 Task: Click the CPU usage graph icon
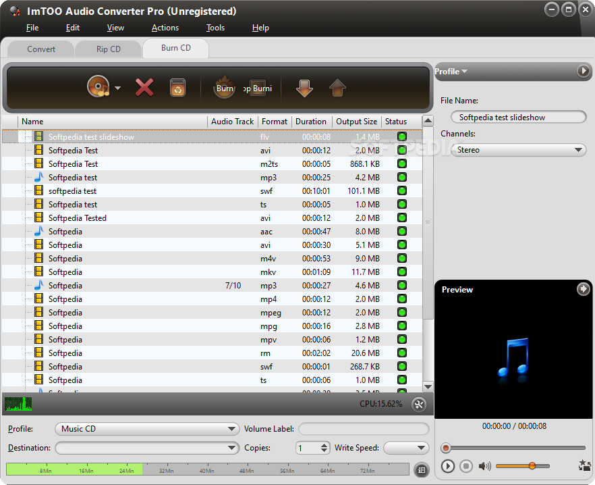coord(18,404)
